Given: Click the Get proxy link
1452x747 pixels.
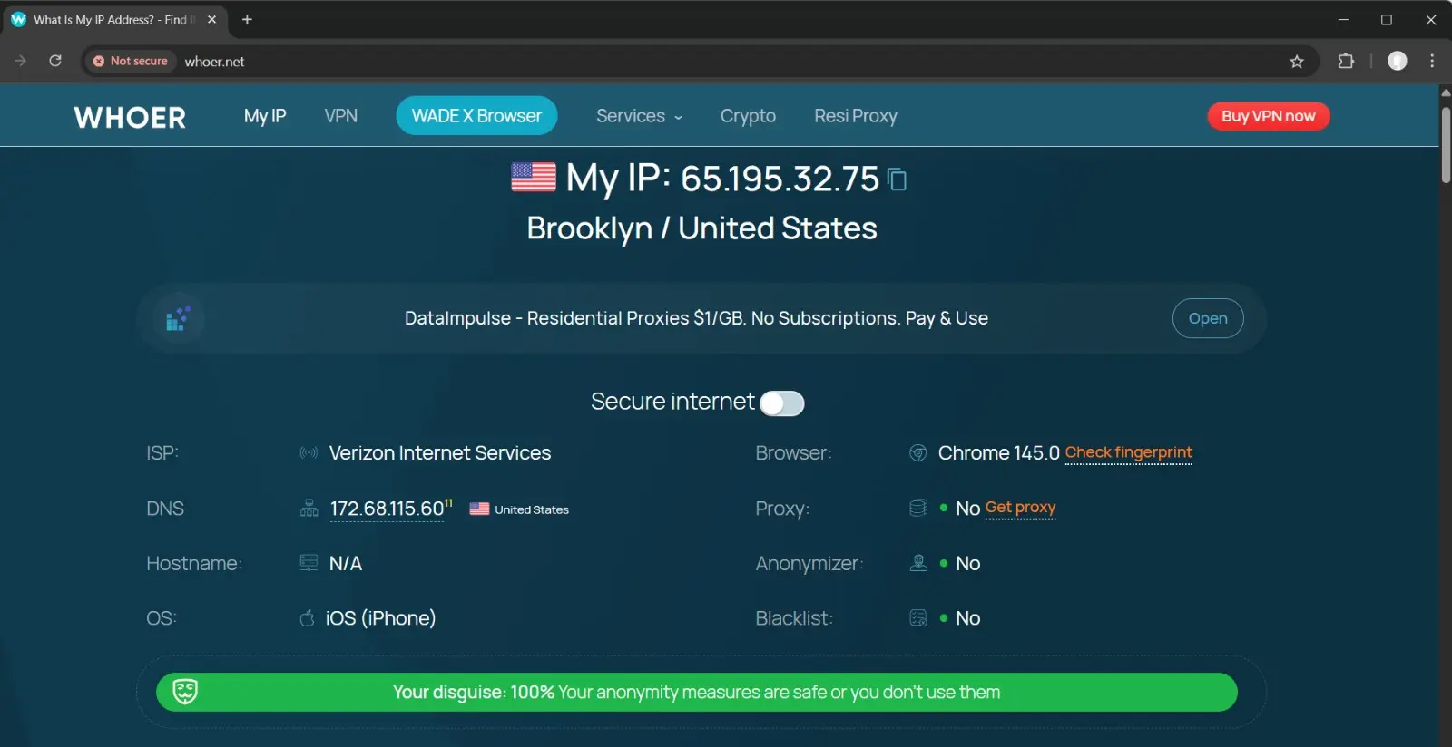Looking at the screenshot, I should point(1020,508).
